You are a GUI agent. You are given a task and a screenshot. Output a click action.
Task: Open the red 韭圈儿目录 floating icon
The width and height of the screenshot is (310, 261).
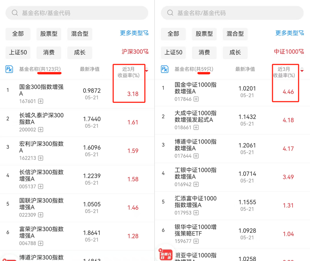coord(166,255)
